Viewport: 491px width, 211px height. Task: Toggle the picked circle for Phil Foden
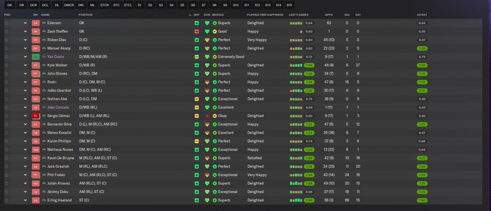[x=7, y=175]
